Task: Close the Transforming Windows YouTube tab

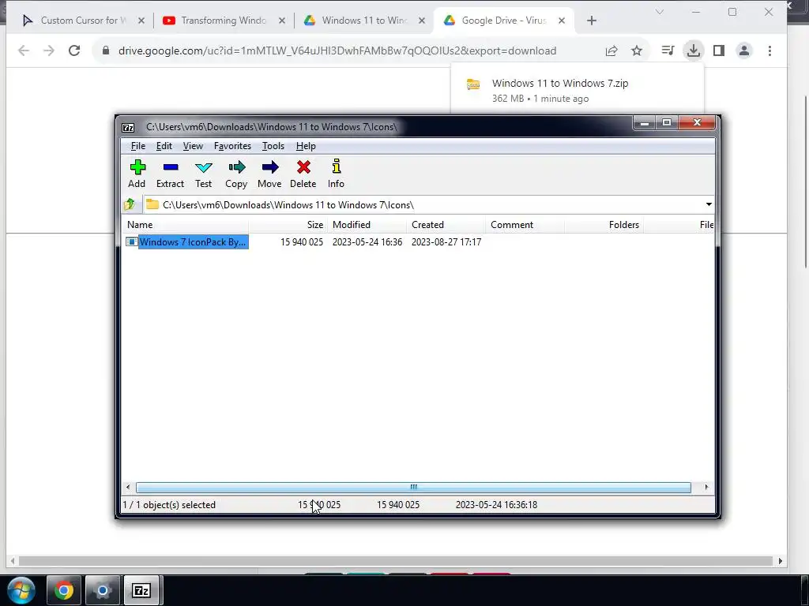Action: (x=282, y=21)
